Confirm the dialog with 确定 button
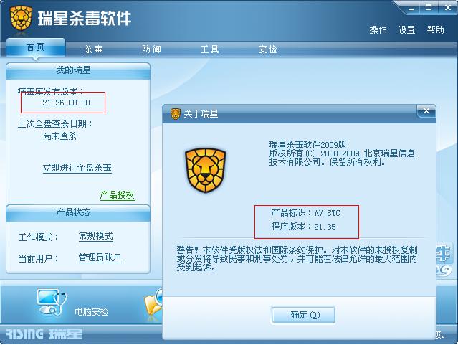This screenshot has width=458, height=345. pos(303,315)
